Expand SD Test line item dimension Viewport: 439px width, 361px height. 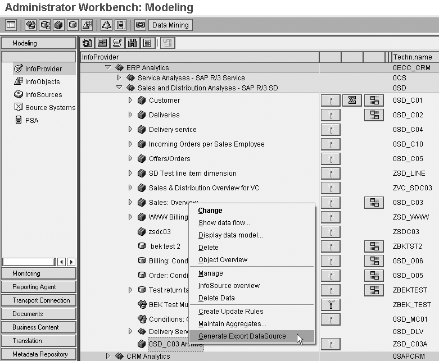click(130, 173)
